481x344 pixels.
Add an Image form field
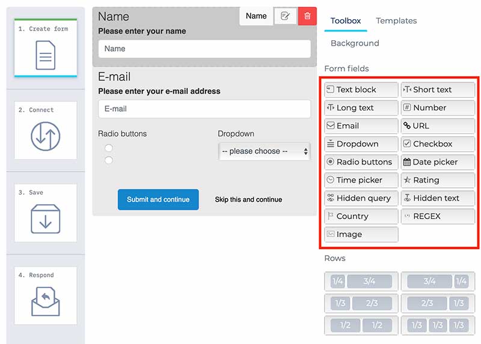(361, 234)
